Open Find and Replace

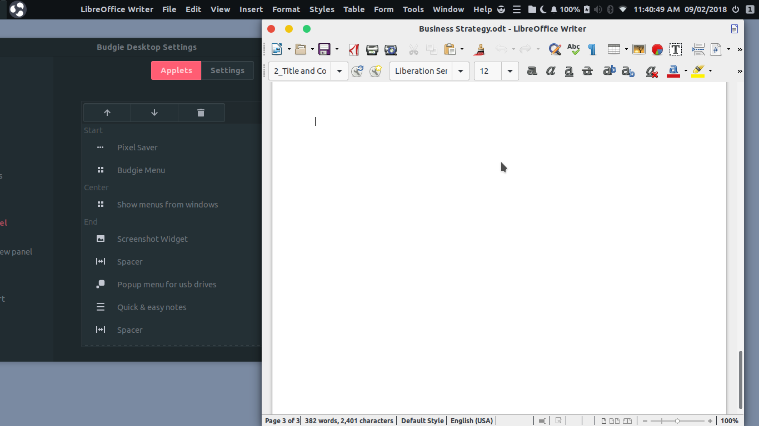[x=555, y=49]
